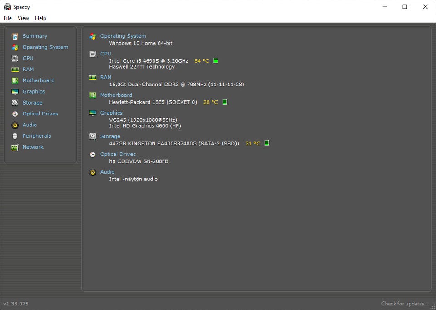This screenshot has height=310, width=436.
Task: Click the Peripherals mouse icon in sidebar
Action: point(15,136)
